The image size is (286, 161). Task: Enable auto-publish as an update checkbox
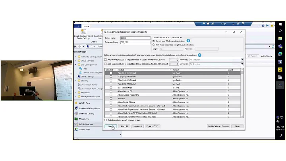coord(105,59)
